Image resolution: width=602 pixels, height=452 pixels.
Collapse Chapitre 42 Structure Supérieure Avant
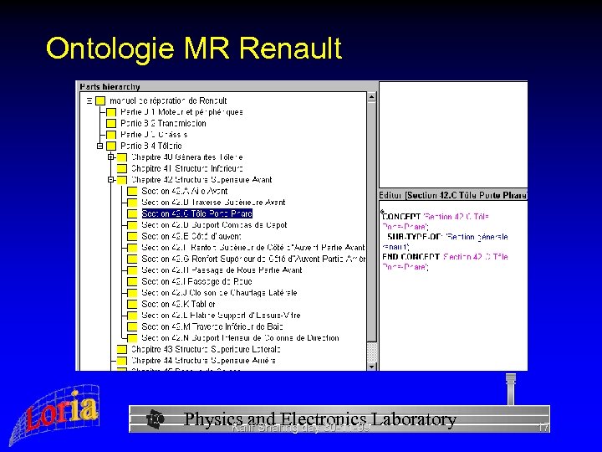pyautogui.click(x=110, y=179)
